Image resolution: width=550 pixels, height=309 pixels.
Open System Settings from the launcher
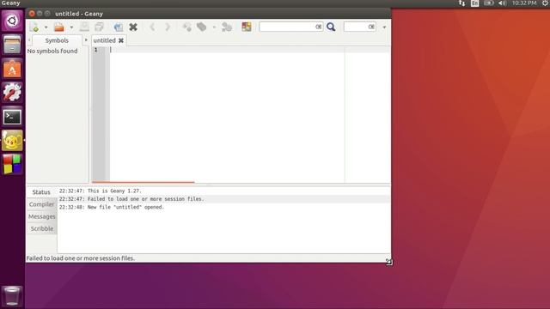tap(12, 93)
